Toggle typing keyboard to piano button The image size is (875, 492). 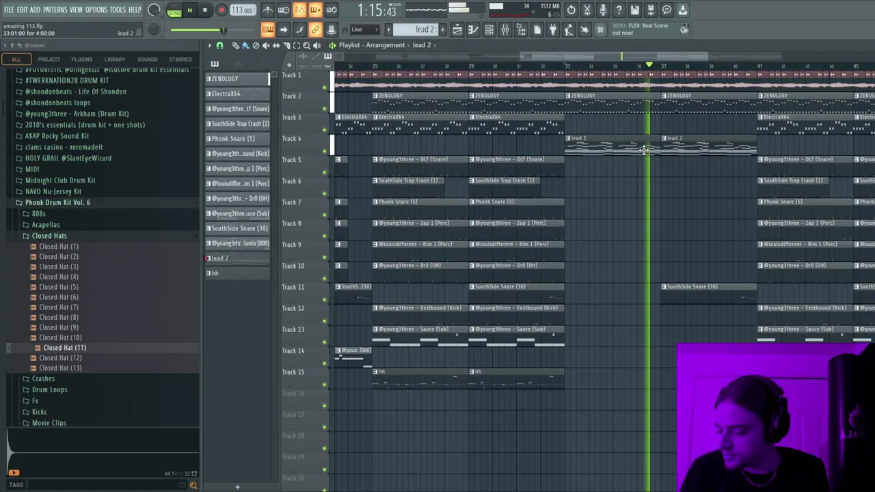click(x=267, y=29)
